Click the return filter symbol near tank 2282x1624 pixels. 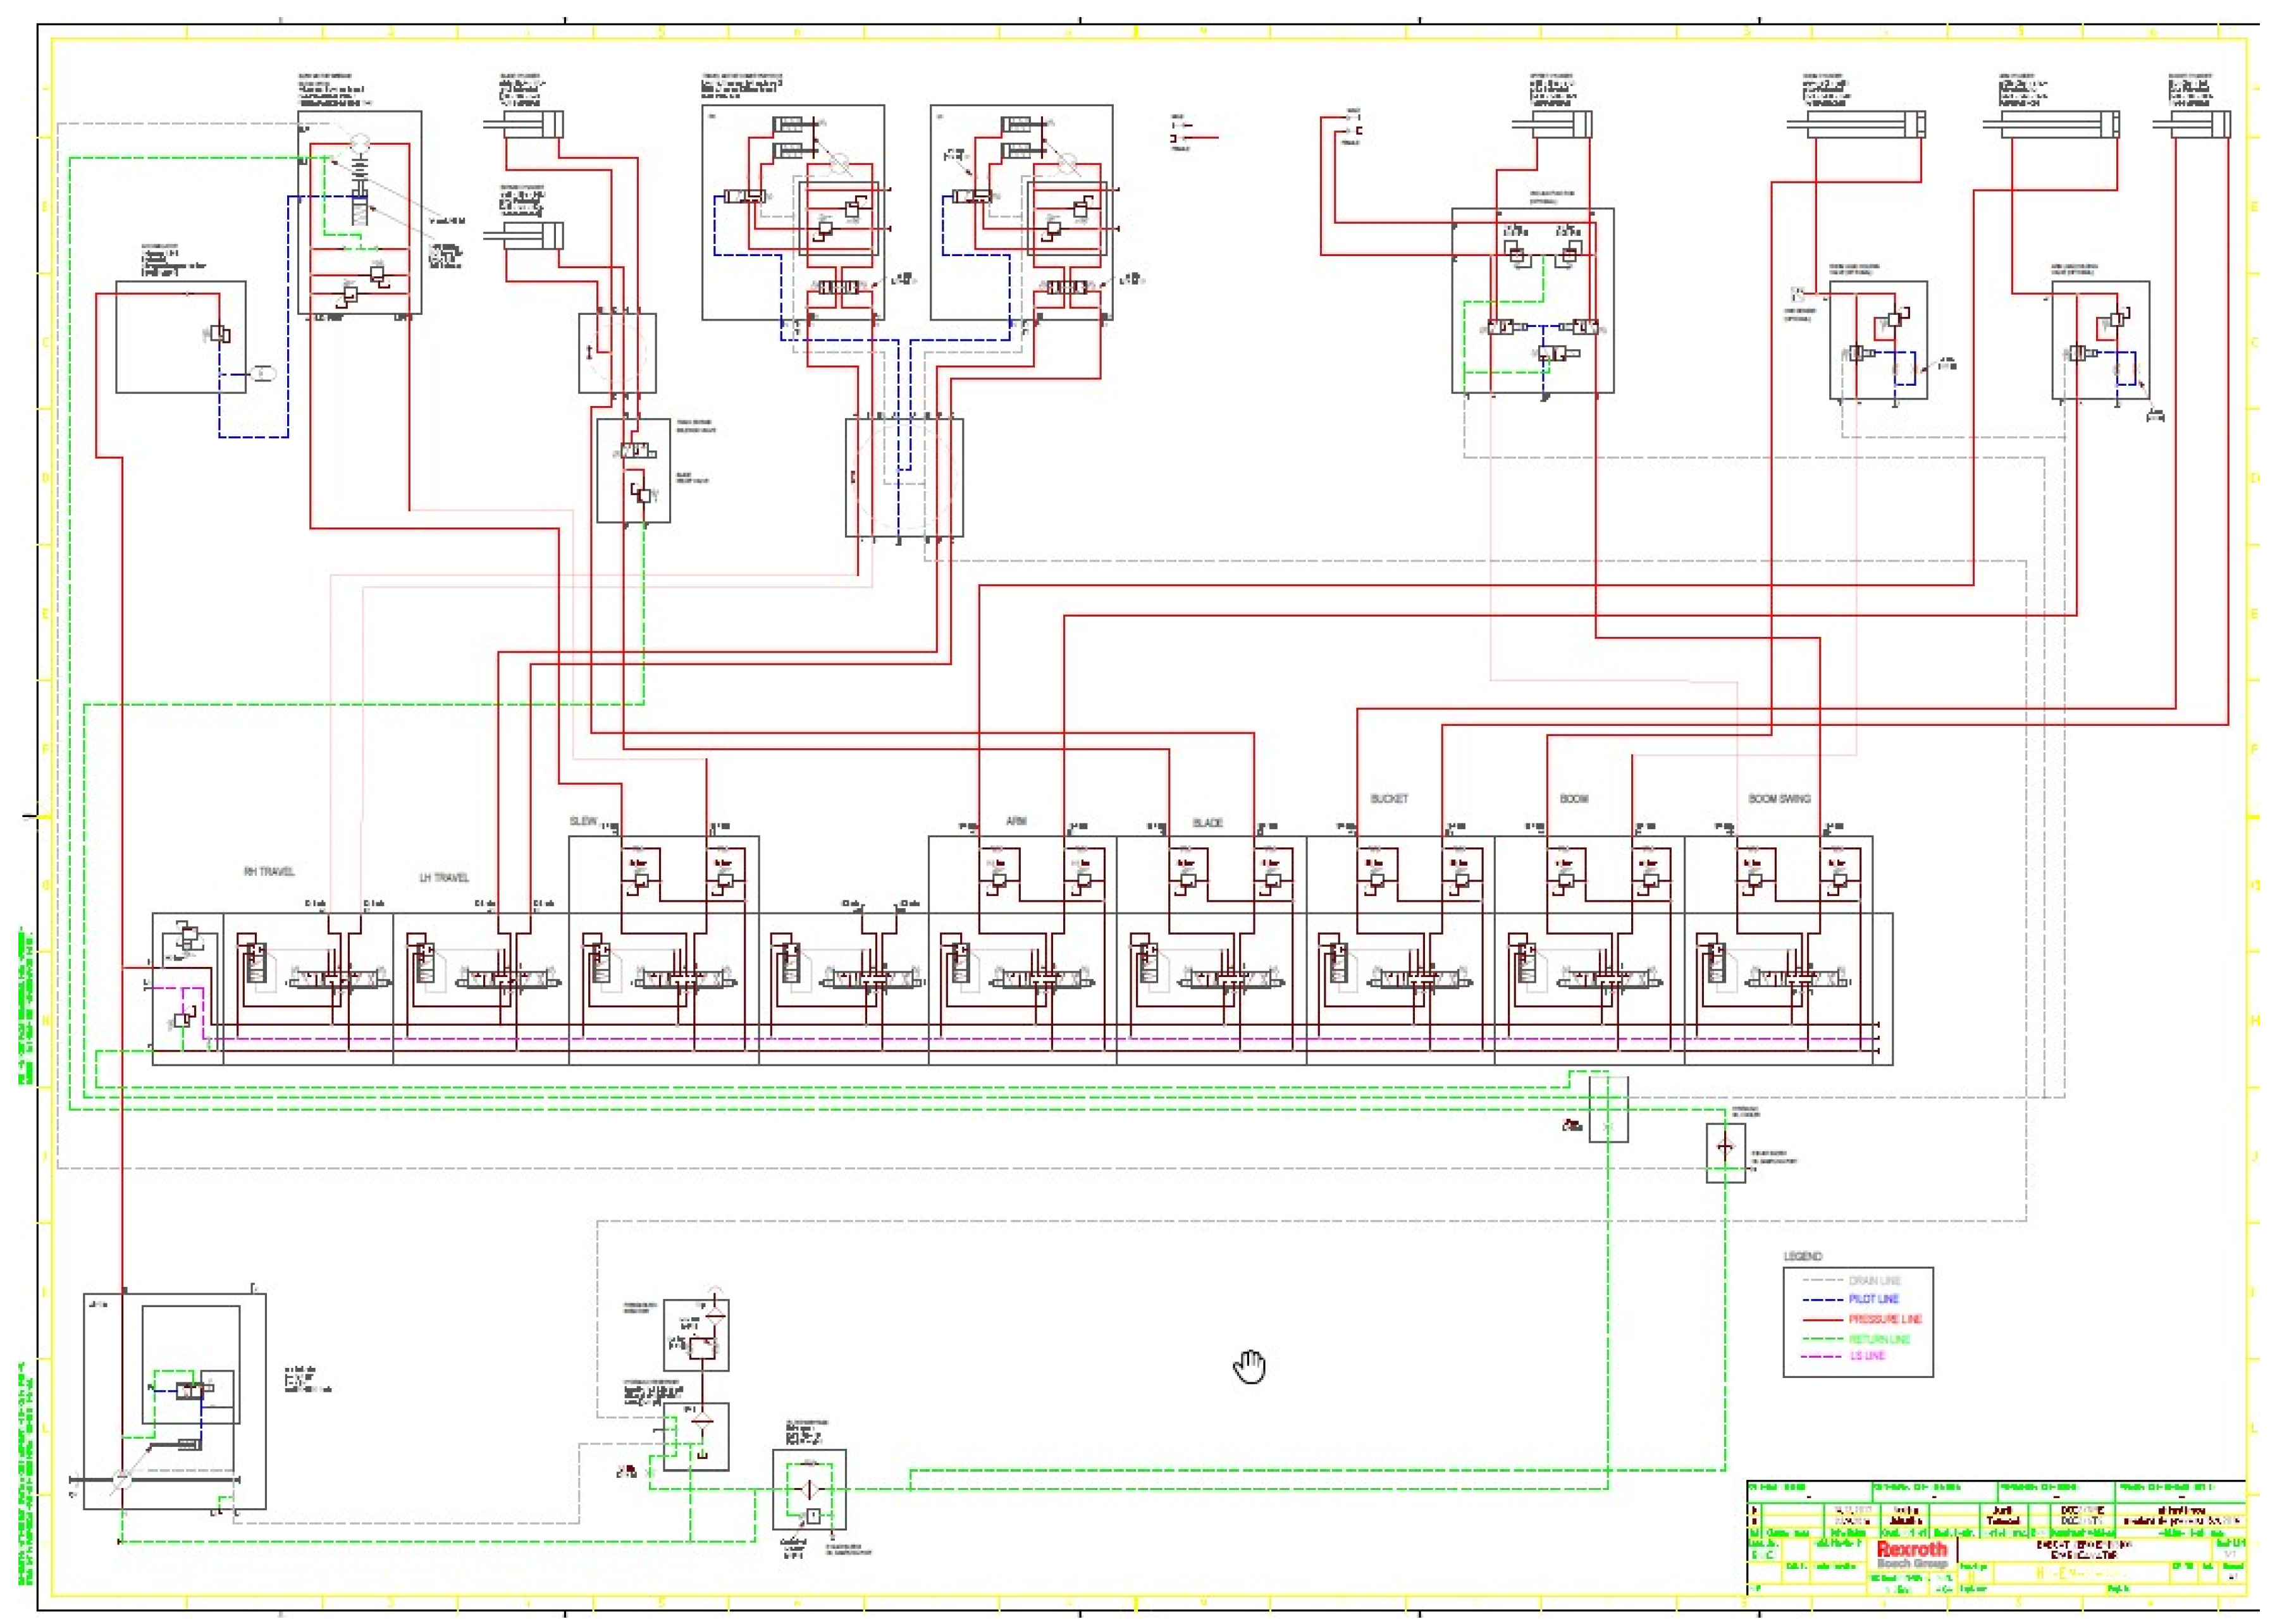(x=809, y=1490)
